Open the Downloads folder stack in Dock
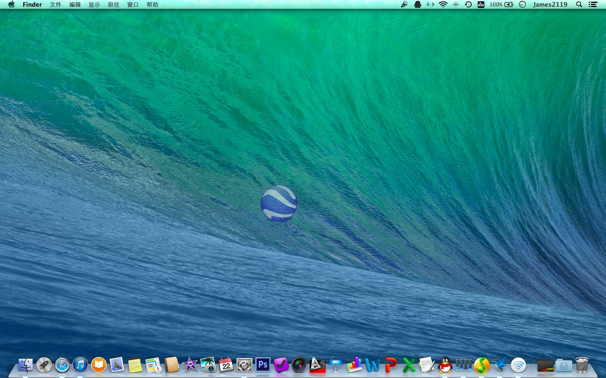 (563, 365)
